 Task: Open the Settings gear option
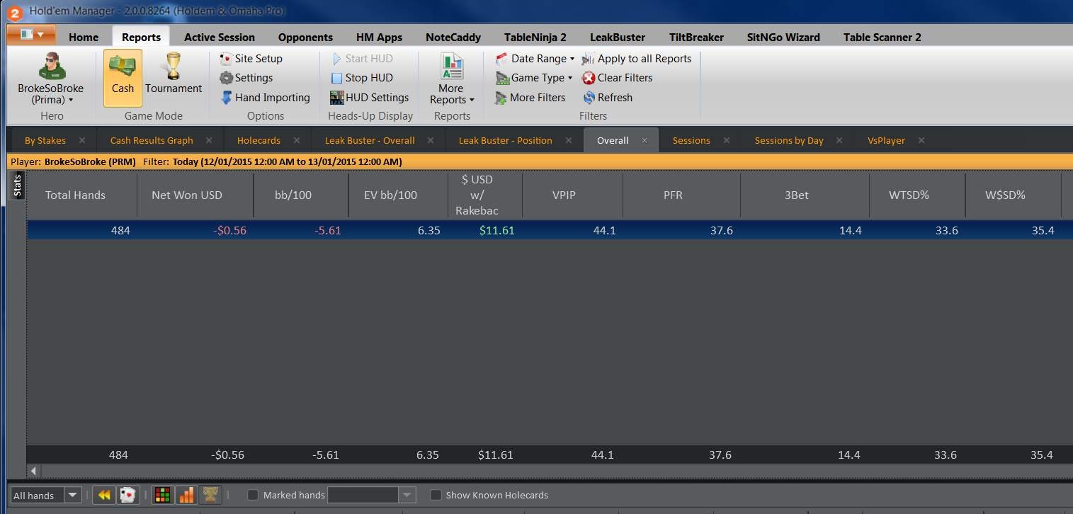(246, 78)
